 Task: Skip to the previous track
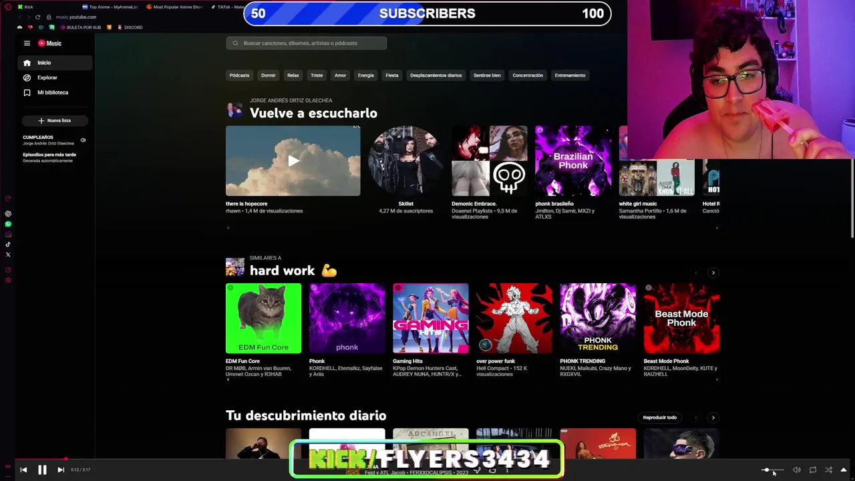(x=23, y=470)
